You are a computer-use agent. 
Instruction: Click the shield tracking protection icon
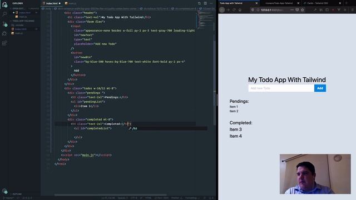tap(253, 10)
